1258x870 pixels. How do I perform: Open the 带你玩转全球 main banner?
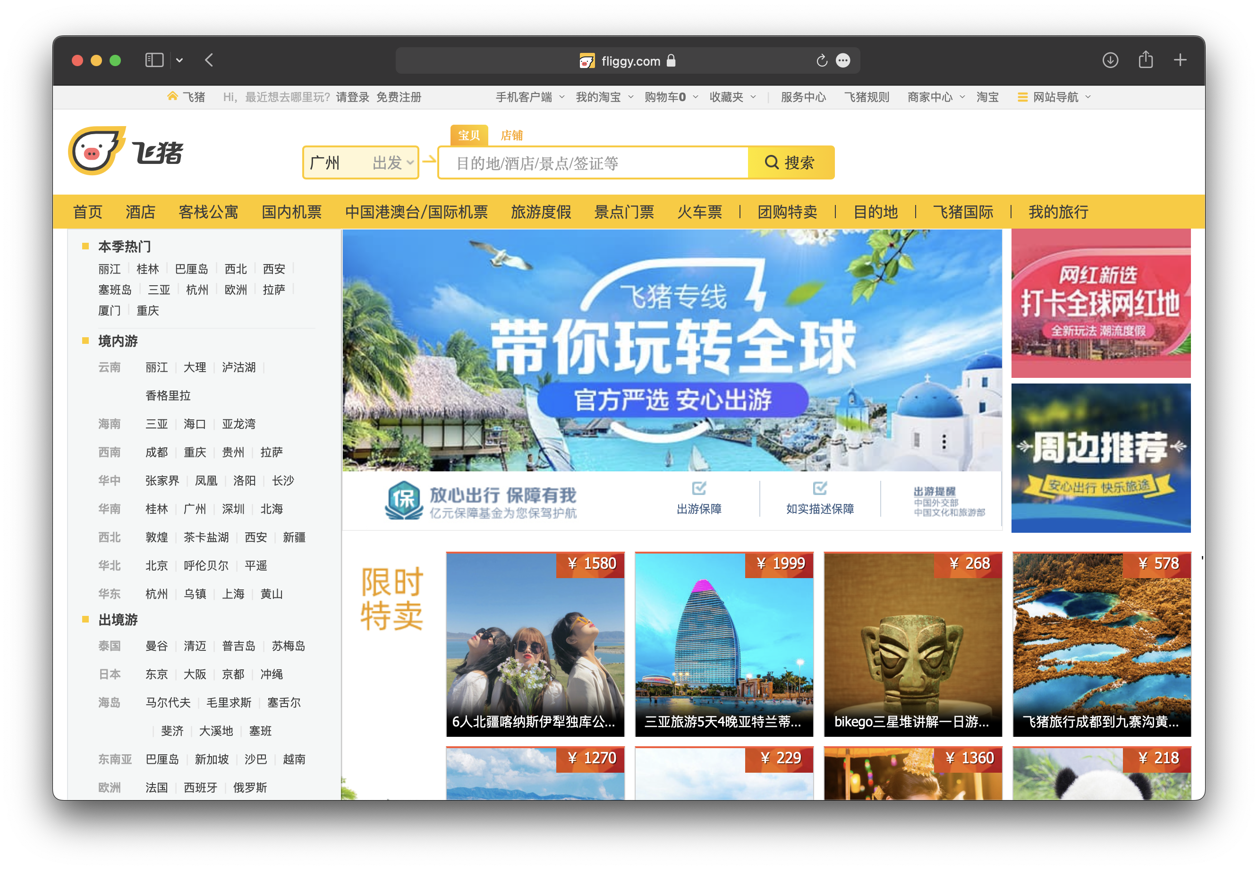pos(671,350)
